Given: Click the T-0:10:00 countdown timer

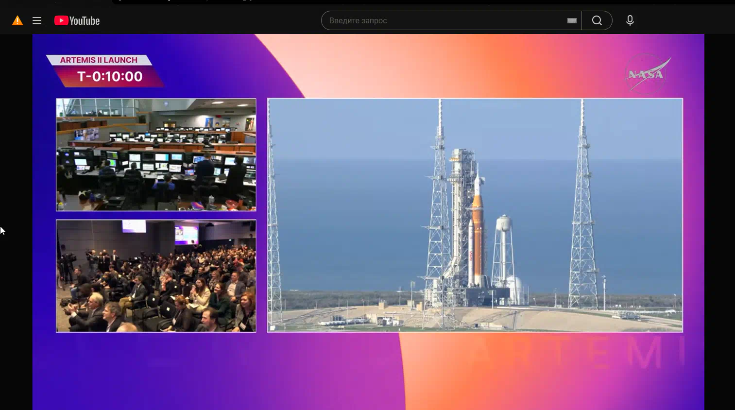Looking at the screenshot, I should pyautogui.click(x=110, y=77).
